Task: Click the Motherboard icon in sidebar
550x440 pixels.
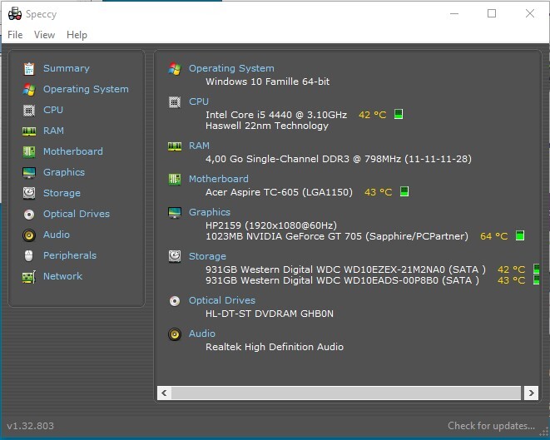Action: (x=29, y=152)
